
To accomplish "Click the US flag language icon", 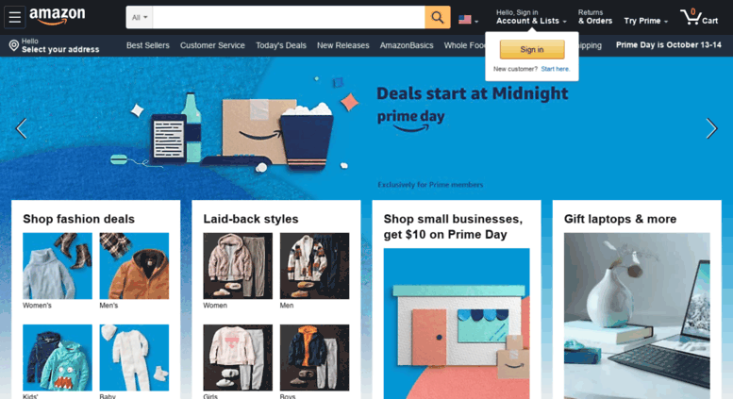I will (465, 20).
